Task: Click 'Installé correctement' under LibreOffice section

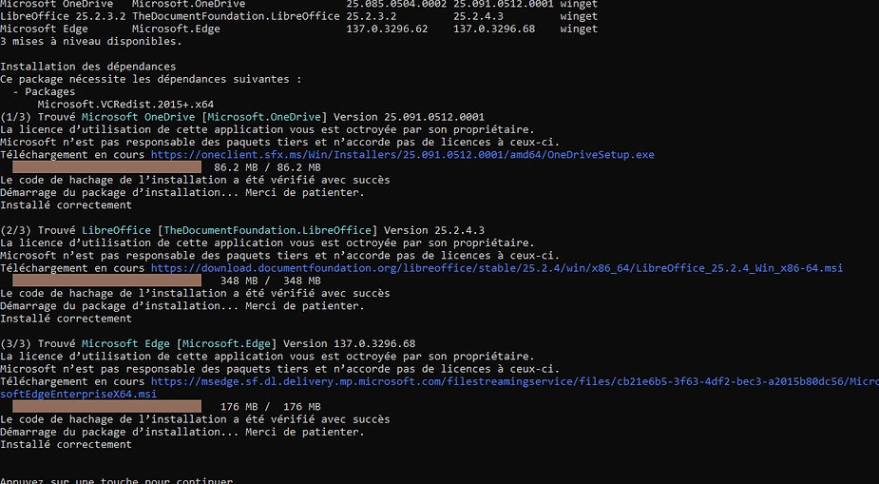Action: [67, 319]
